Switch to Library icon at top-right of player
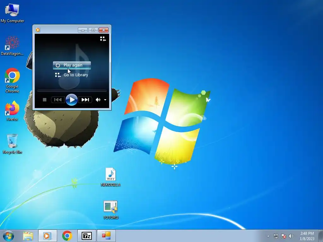The height and width of the screenshot is (242, 323). (x=103, y=39)
